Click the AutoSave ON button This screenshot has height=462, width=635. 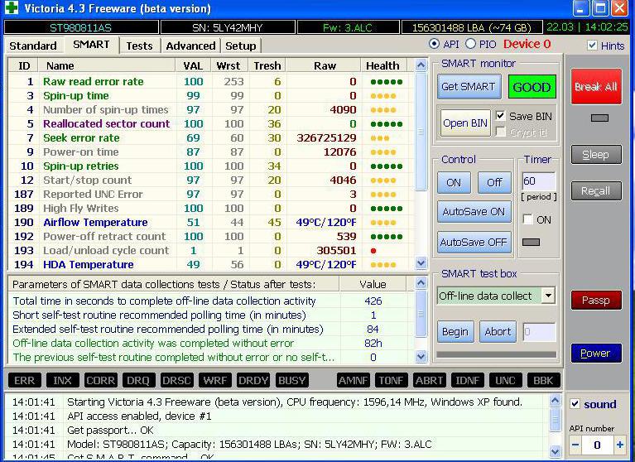(472, 211)
